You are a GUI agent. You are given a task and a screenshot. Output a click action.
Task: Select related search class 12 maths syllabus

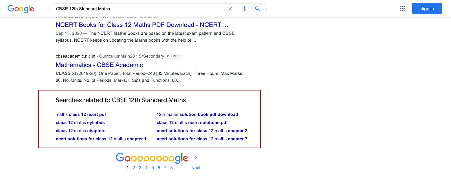point(80,123)
